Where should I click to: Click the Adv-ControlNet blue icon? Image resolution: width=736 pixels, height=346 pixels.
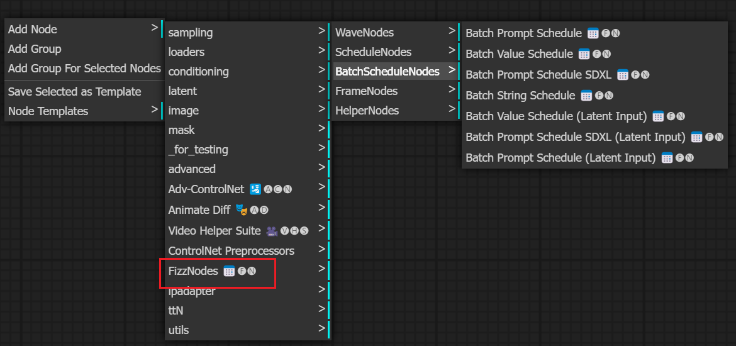tap(255, 189)
